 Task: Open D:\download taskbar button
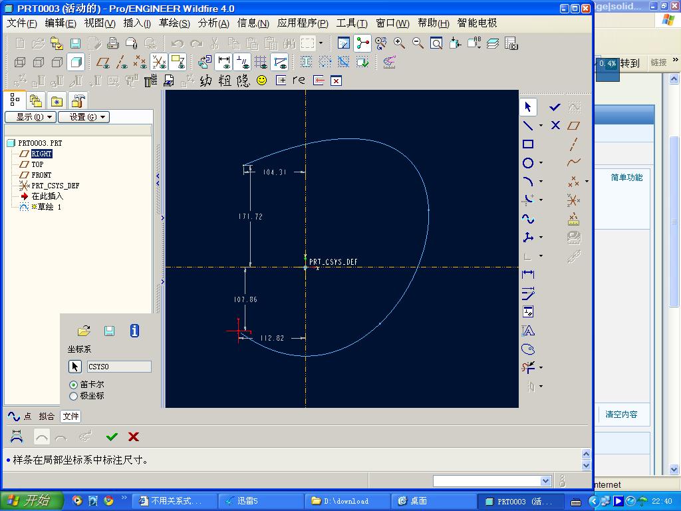[346, 501]
